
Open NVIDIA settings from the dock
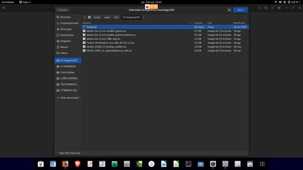click(x=139, y=164)
